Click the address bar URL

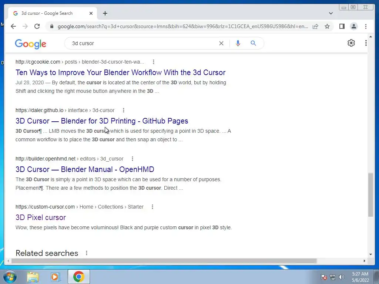tap(183, 26)
